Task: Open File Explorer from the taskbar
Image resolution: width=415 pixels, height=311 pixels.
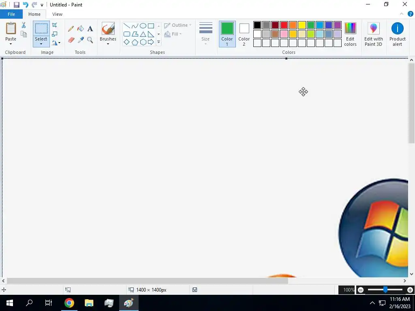Action: click(x=89, y=303)
